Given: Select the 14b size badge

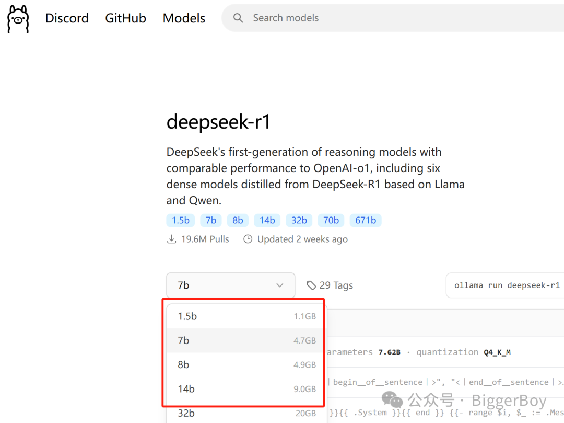Looking at the screenshot, I should pos(267,220).
